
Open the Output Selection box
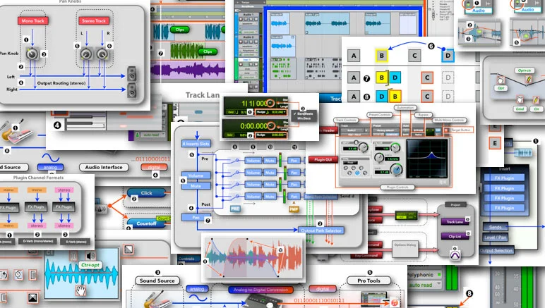coord(496,250)
